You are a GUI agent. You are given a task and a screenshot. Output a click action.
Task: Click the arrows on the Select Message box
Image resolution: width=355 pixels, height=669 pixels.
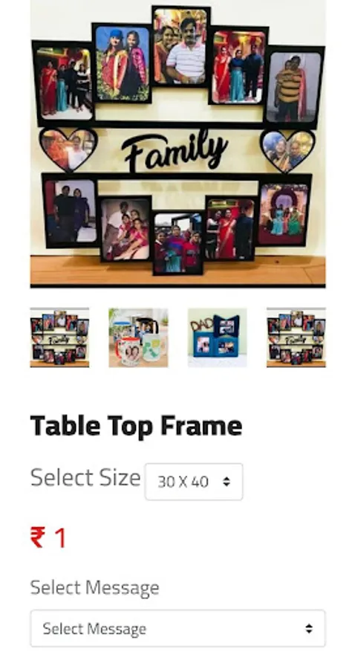point(309,628)
